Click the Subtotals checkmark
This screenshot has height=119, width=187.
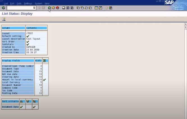point(28,44)
